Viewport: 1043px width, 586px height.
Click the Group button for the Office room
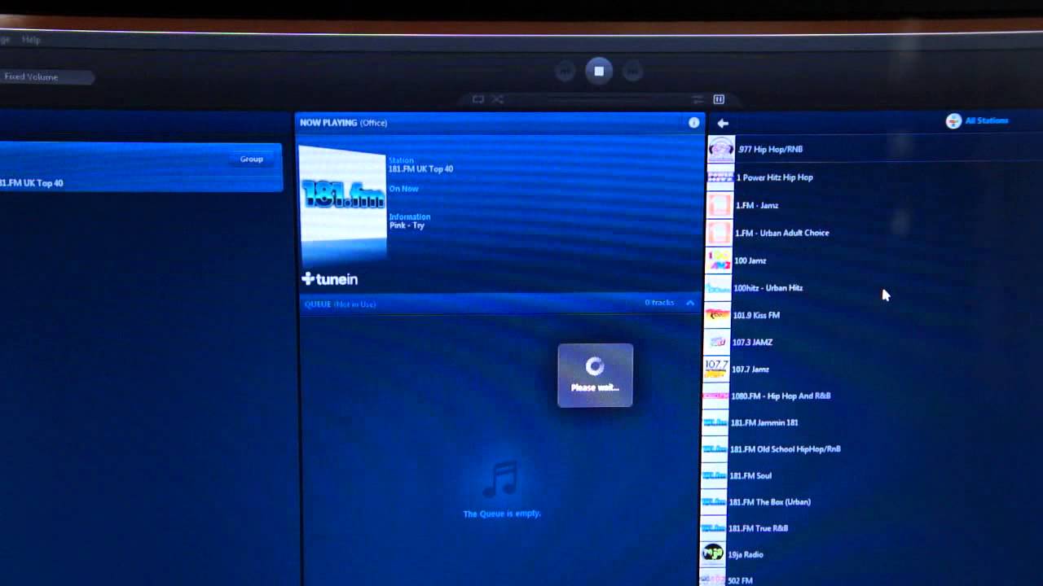coord(251,159)
